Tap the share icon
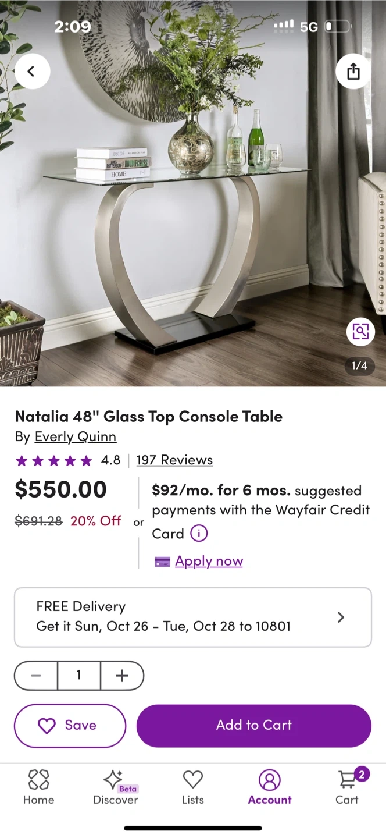 tap(353, 72)
